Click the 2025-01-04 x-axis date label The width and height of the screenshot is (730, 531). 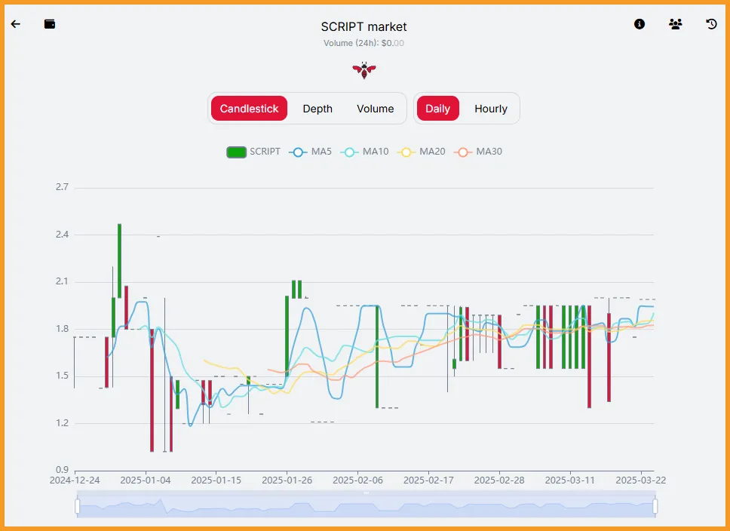click(146, 480)
